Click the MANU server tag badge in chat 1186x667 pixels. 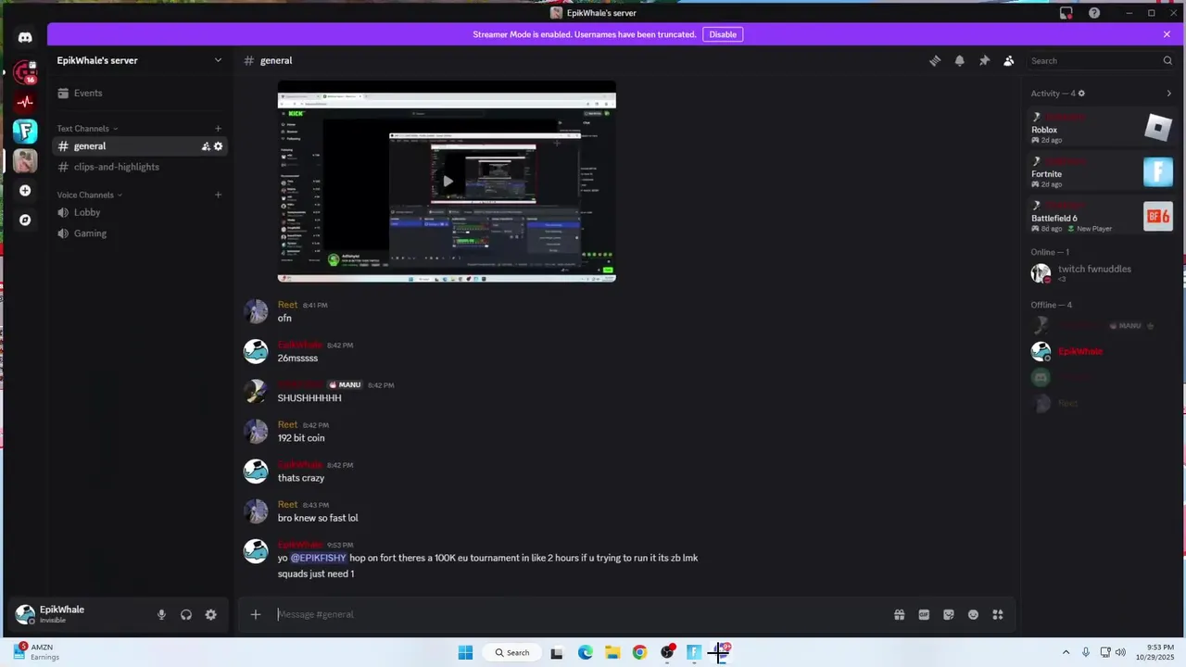click(x=345, y=384)
